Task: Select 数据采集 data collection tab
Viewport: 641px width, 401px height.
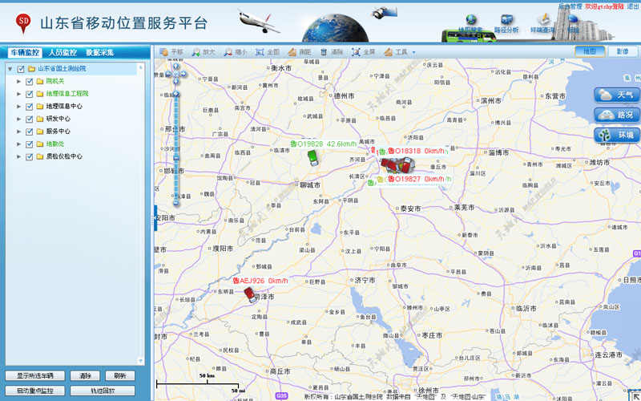Action: (99, 52)
